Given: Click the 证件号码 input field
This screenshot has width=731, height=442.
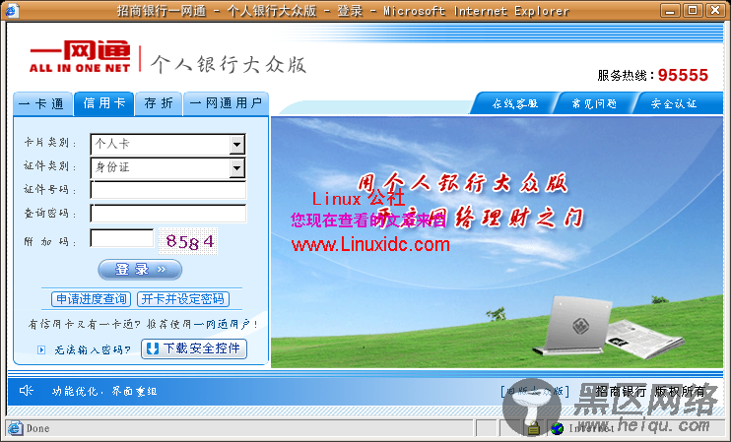Looking at the screenshot, I should pos(167,190).
